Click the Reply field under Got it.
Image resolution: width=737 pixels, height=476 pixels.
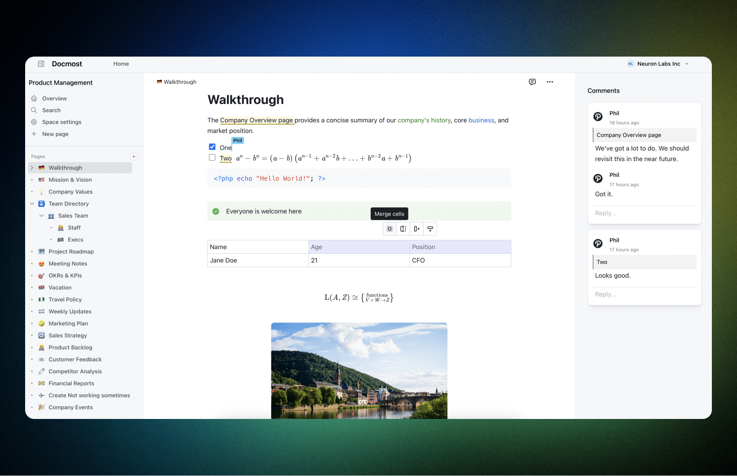click(x=645, y=213)
